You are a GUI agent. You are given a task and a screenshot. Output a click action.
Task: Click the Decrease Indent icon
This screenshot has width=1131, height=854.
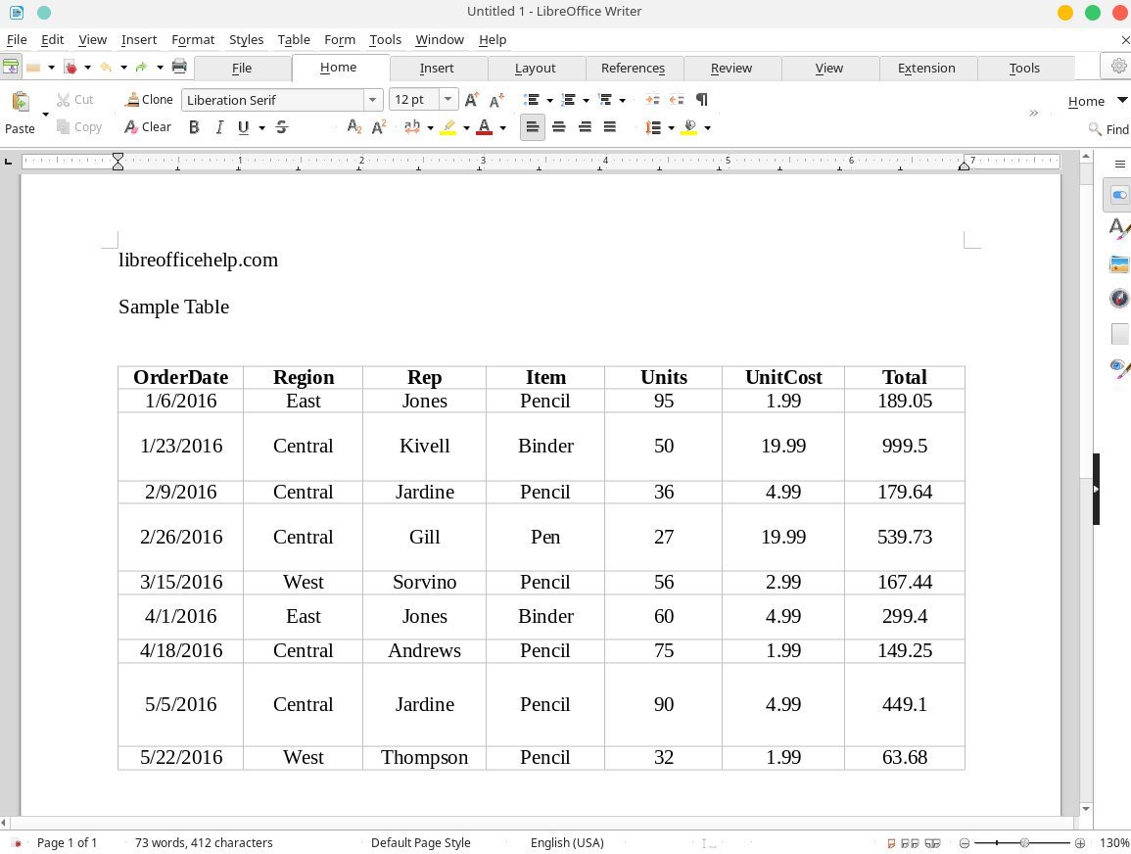[677, 100]
